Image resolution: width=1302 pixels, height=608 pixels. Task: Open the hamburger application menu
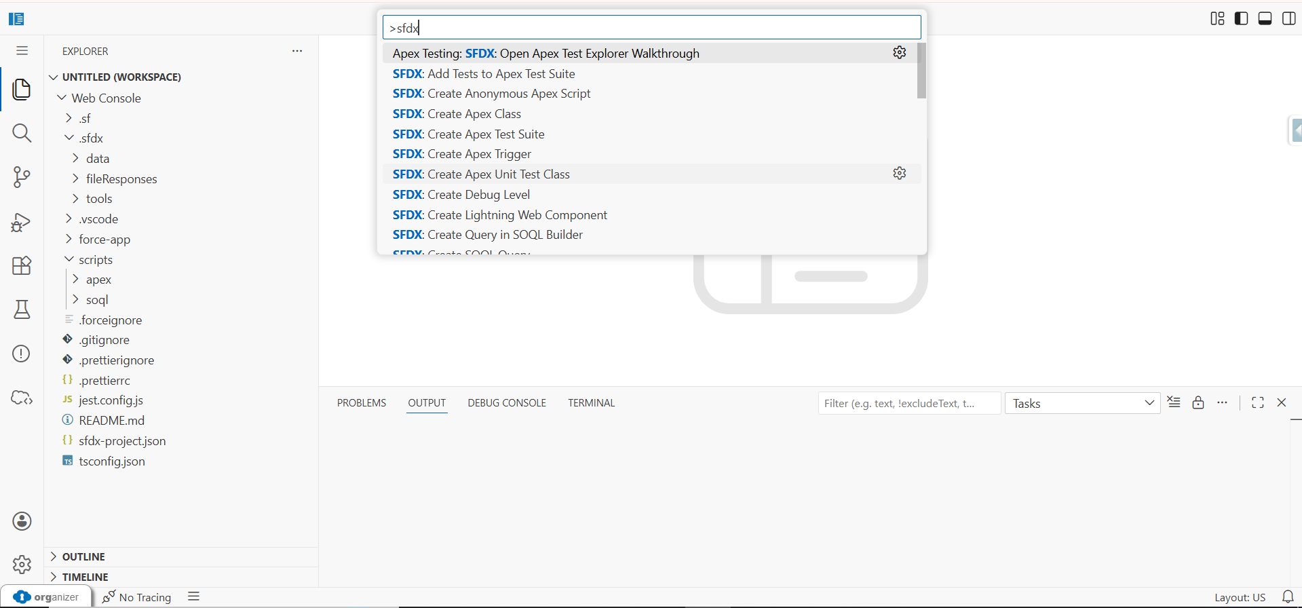tap(22, 51)
